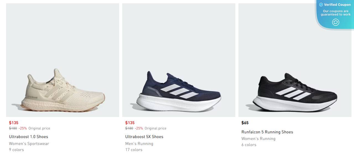Select the Women's Sportswear category link
The height and width of the screenshot is (163, 354).
tap(29, 143)
